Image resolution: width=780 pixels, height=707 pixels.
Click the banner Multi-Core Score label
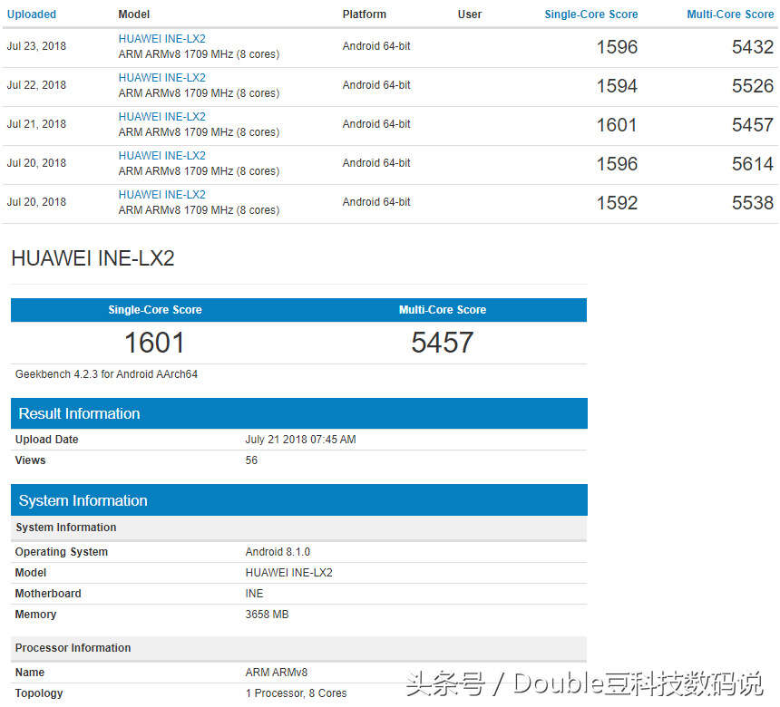pos(443,310)
